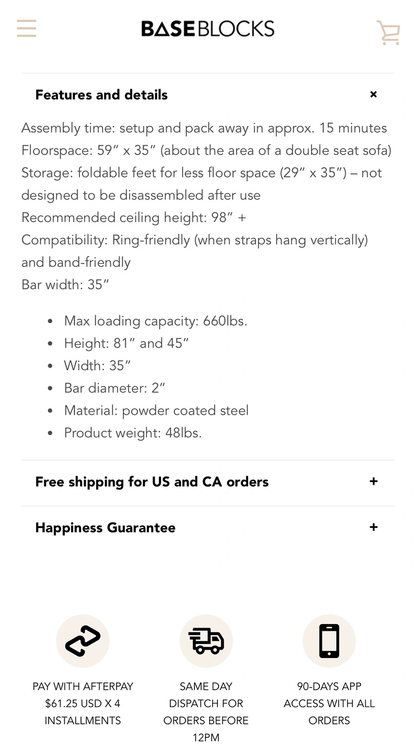Select 90-days app access caption

(x=329, y=703)
